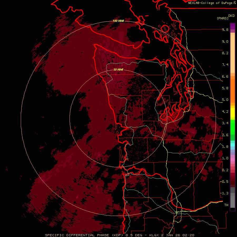Click the 4.2 legend value
This screenshot has width=237, height=237.
(225, 112)
